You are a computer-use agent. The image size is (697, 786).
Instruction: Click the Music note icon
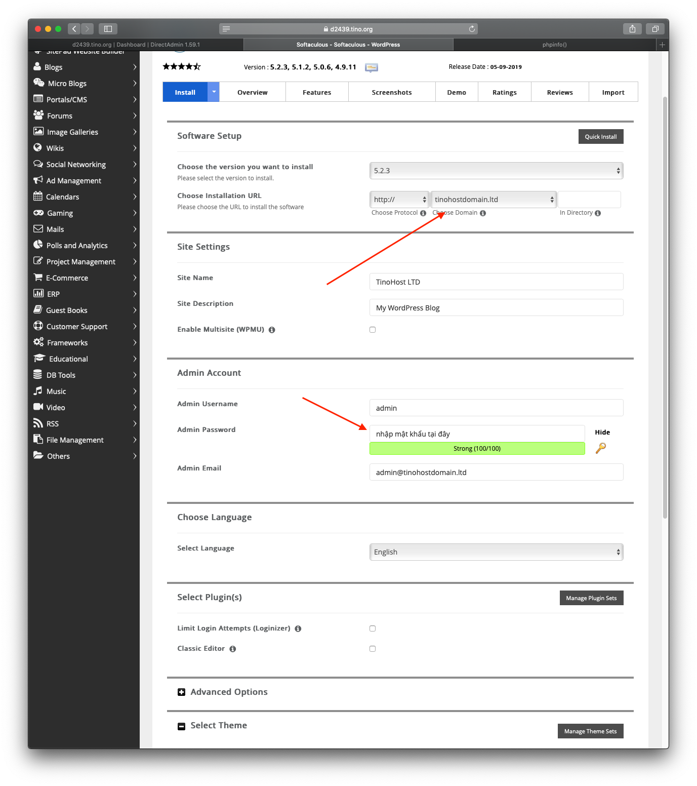click(x=38, y=390)
